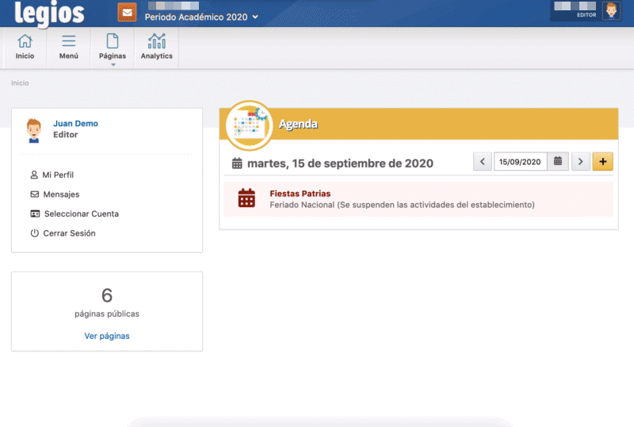Open the Menú toolbar item

coord(69,47)
